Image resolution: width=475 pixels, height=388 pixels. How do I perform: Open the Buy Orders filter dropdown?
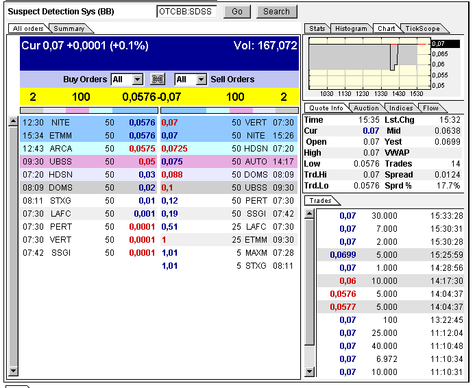coord(136,80)
